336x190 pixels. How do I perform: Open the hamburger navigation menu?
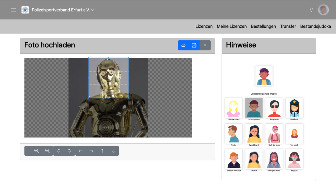tap(13, 10)
